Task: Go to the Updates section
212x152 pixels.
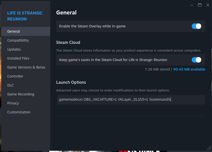Action: click(x=26, y=49)
